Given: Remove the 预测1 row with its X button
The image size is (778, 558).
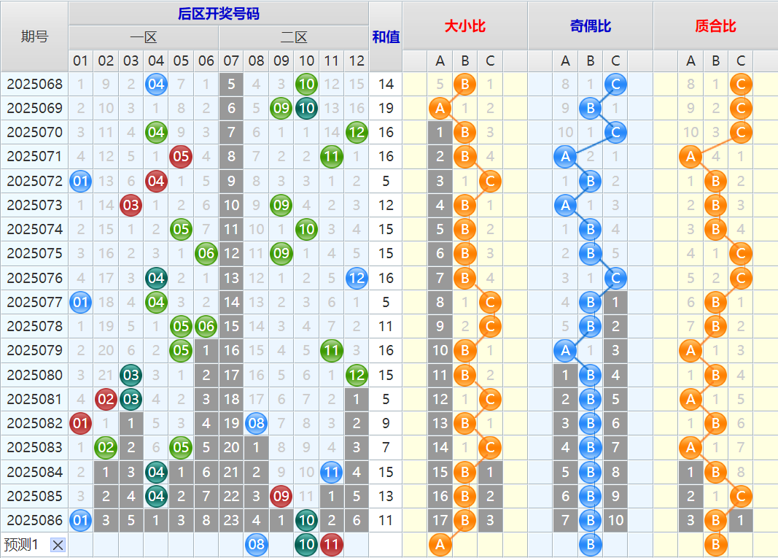Looking at the screenshot, I should [58, 545].
